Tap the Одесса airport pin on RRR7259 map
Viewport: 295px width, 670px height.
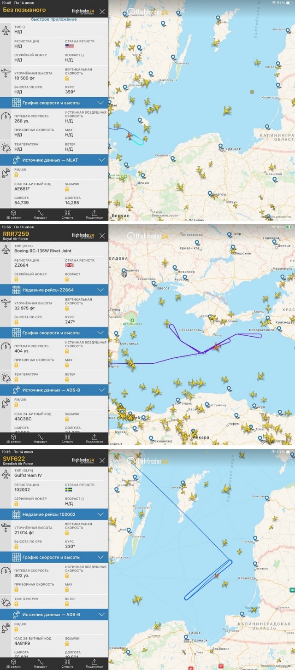pyautogui.click(x=153, y=284)
